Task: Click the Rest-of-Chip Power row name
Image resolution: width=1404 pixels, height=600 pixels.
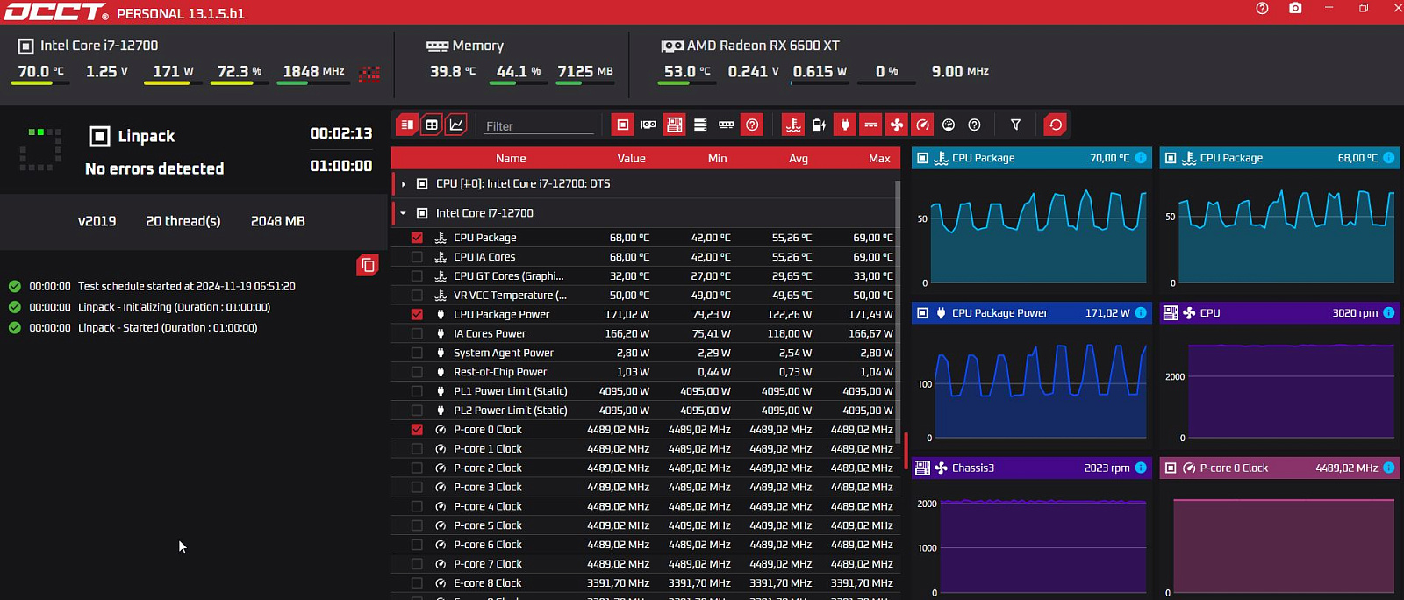Action: [x=499, y=372]
